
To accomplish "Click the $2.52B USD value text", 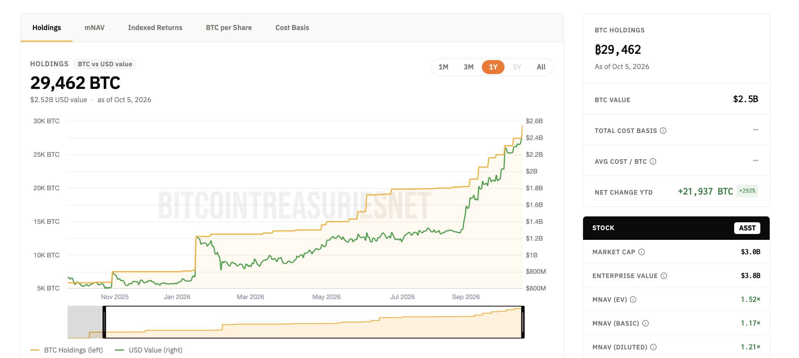I will click(x=59, y=100).
